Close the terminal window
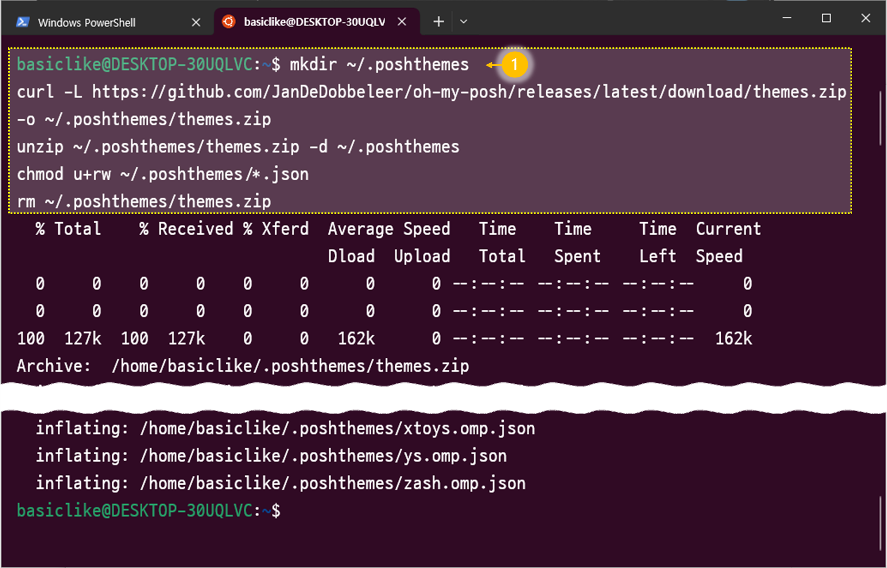887x568 pixels. click(x=865, y=18)
